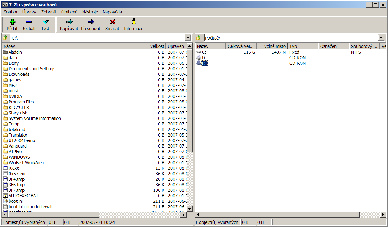Select the games folder name

click(x=15, y=80)
